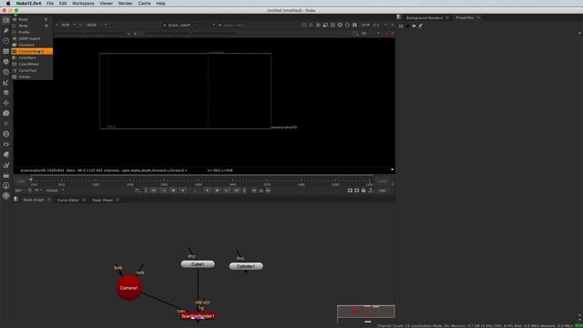Open the 2D/3D view mode dropdown
Viewport: 583px width, 328px height.
pos(371,34)
